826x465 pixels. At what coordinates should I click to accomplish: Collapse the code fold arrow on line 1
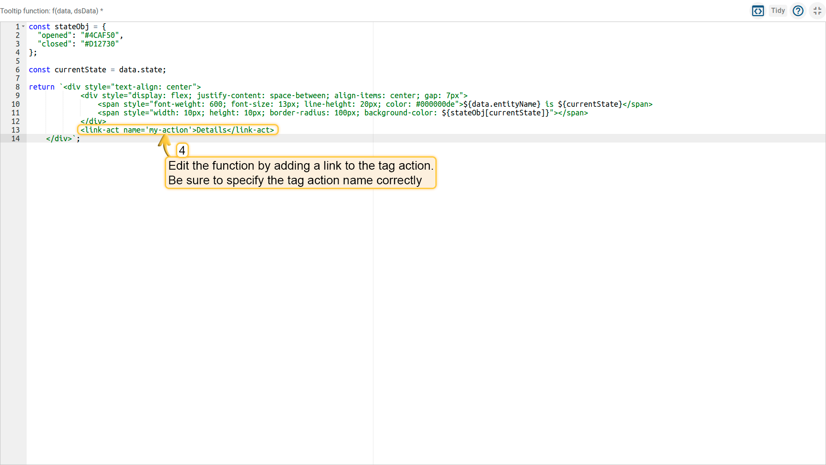tap(23, 27)
